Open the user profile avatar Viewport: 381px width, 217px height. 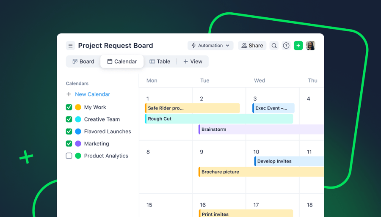(x=311, y=46)
